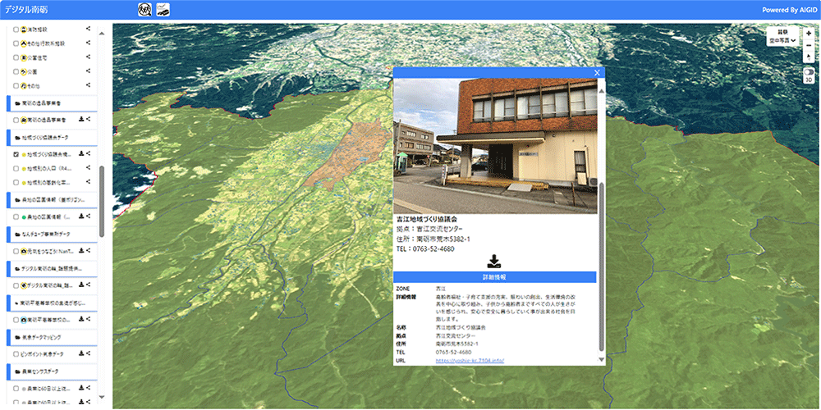Image resolution: width=821 pixels, height=410 pixels.
Task: Collapse the 南砺の逸品事業者 folder
Action: pos(52,103)
